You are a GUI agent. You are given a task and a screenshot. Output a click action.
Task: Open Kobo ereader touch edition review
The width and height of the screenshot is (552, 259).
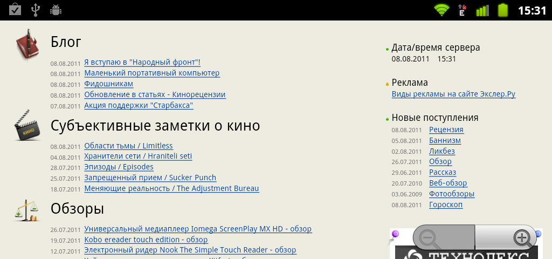click(146, 240)
